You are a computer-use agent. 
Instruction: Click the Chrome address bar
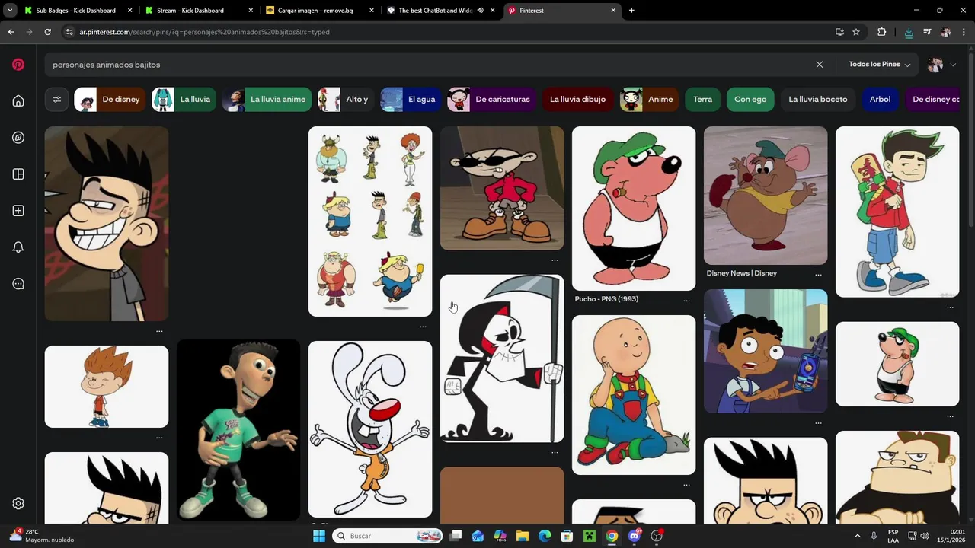tap(449, 32)
